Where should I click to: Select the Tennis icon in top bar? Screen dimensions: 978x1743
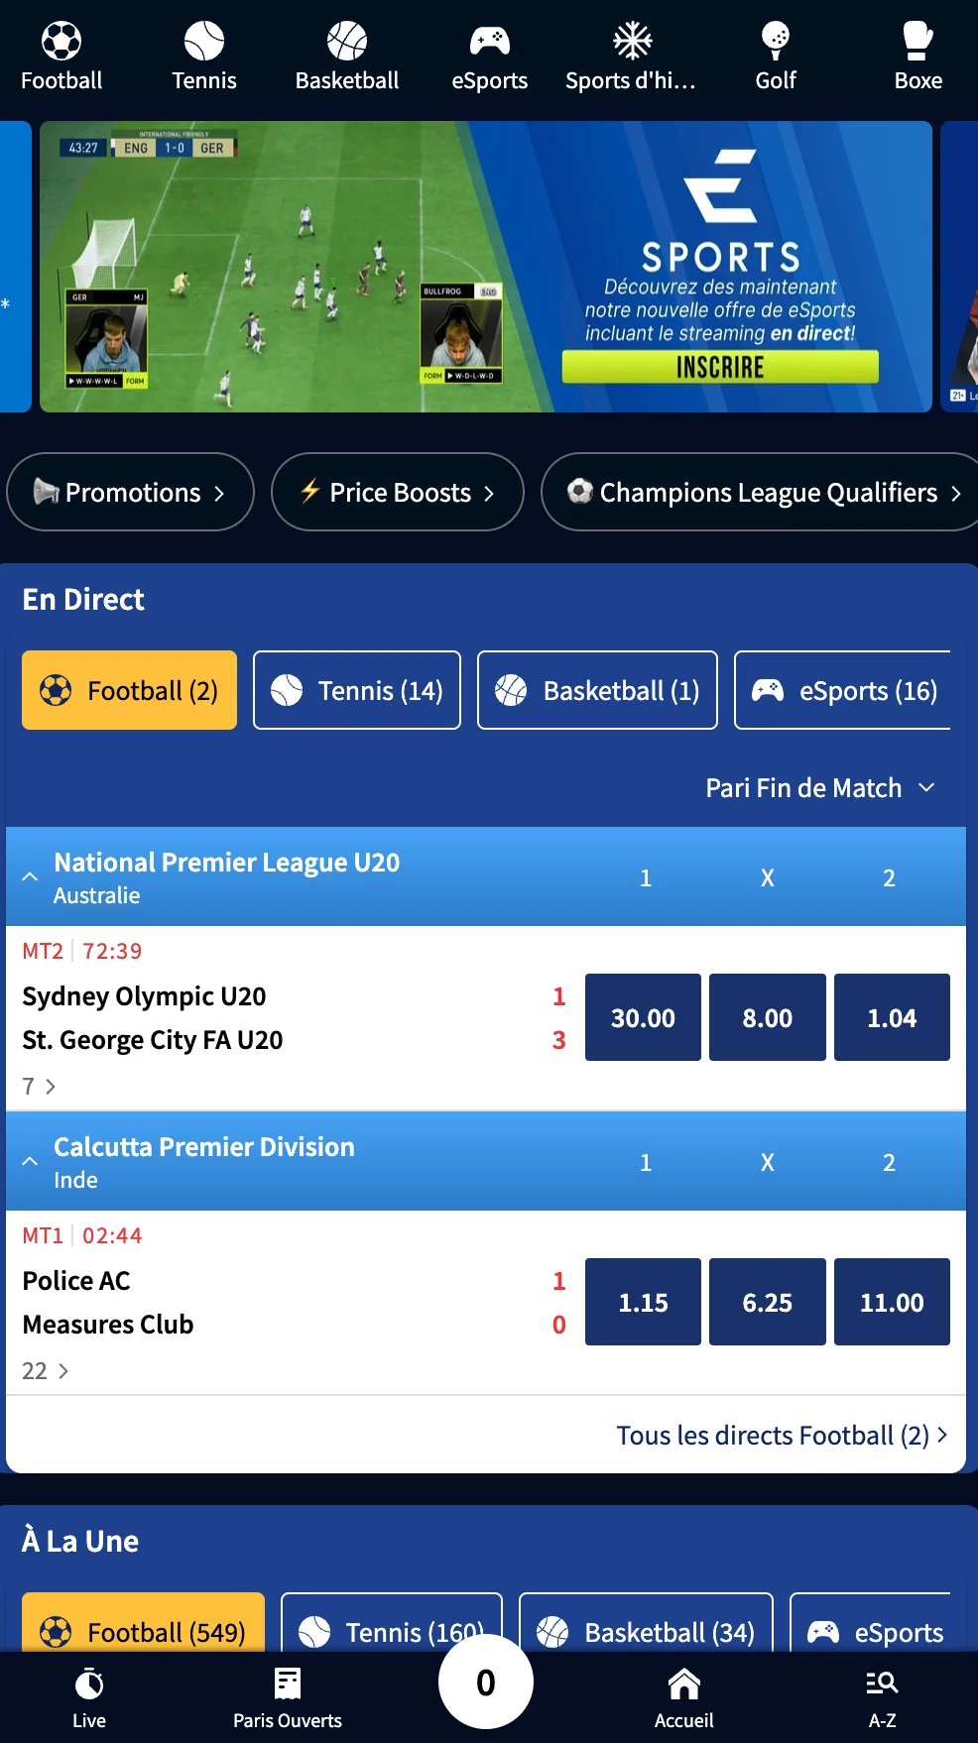pos(204,41)
